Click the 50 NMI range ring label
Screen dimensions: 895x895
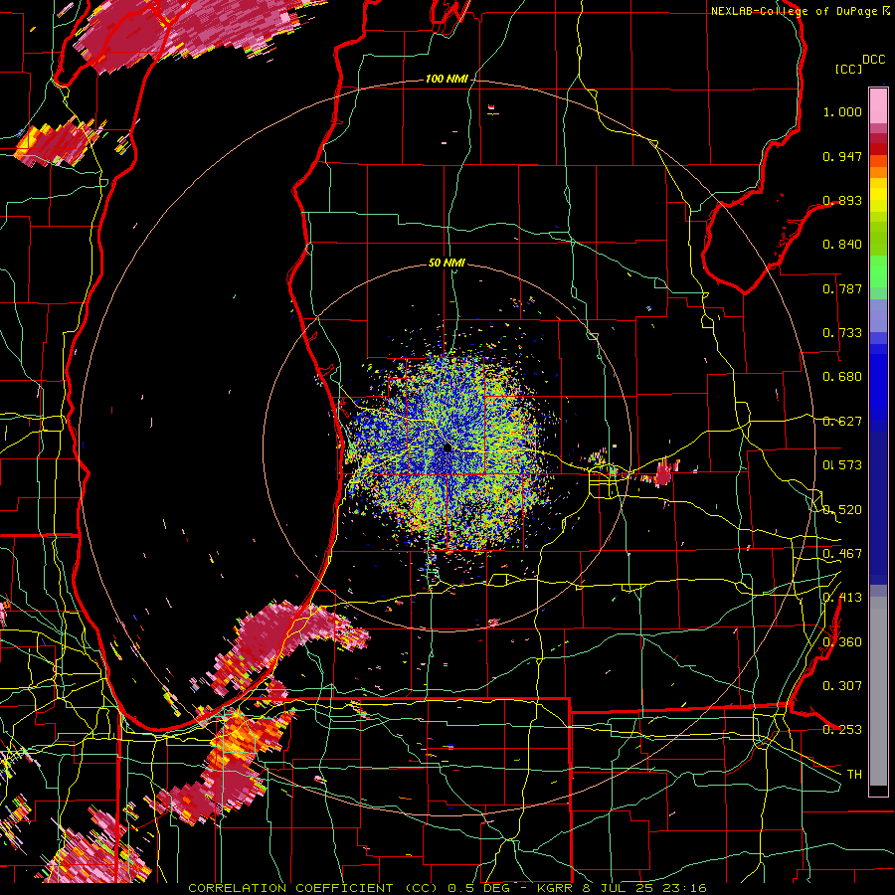coord(447,263)
